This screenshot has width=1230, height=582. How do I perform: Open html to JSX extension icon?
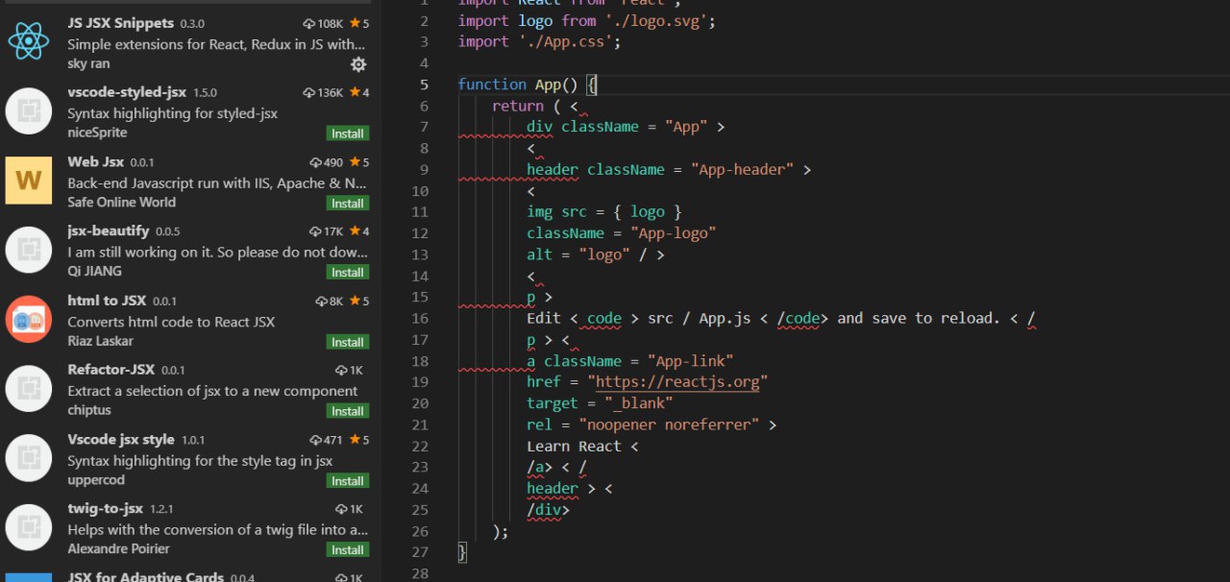[29, 319]
